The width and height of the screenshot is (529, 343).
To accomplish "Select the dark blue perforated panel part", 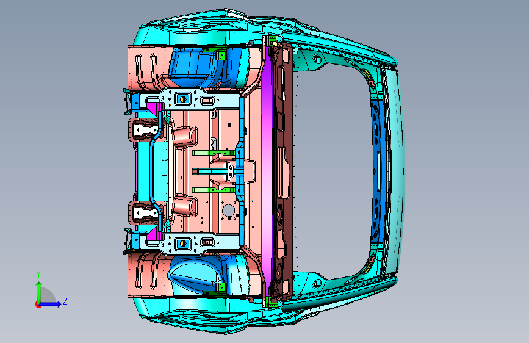I will 377,172.
